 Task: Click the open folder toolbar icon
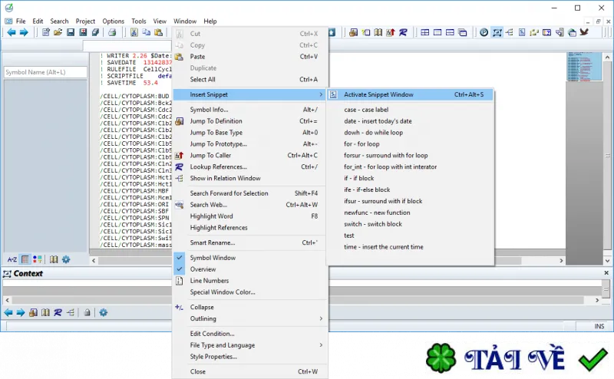pyautogui.click(x=58, y=32)
